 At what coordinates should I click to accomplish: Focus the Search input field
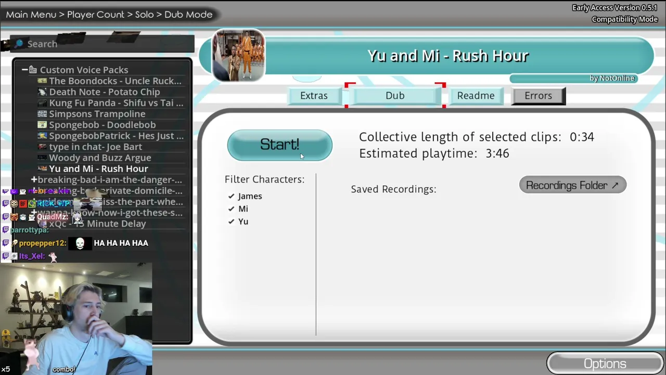pyautogui.click(x=103, y=44)
